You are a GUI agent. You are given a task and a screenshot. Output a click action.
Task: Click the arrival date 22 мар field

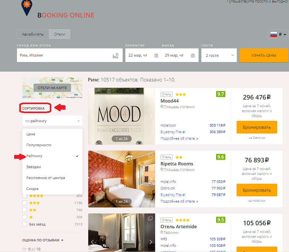pos(144,55)
